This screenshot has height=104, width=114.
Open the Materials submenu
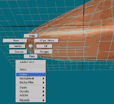pyautogui.click(x=31, y=100)
